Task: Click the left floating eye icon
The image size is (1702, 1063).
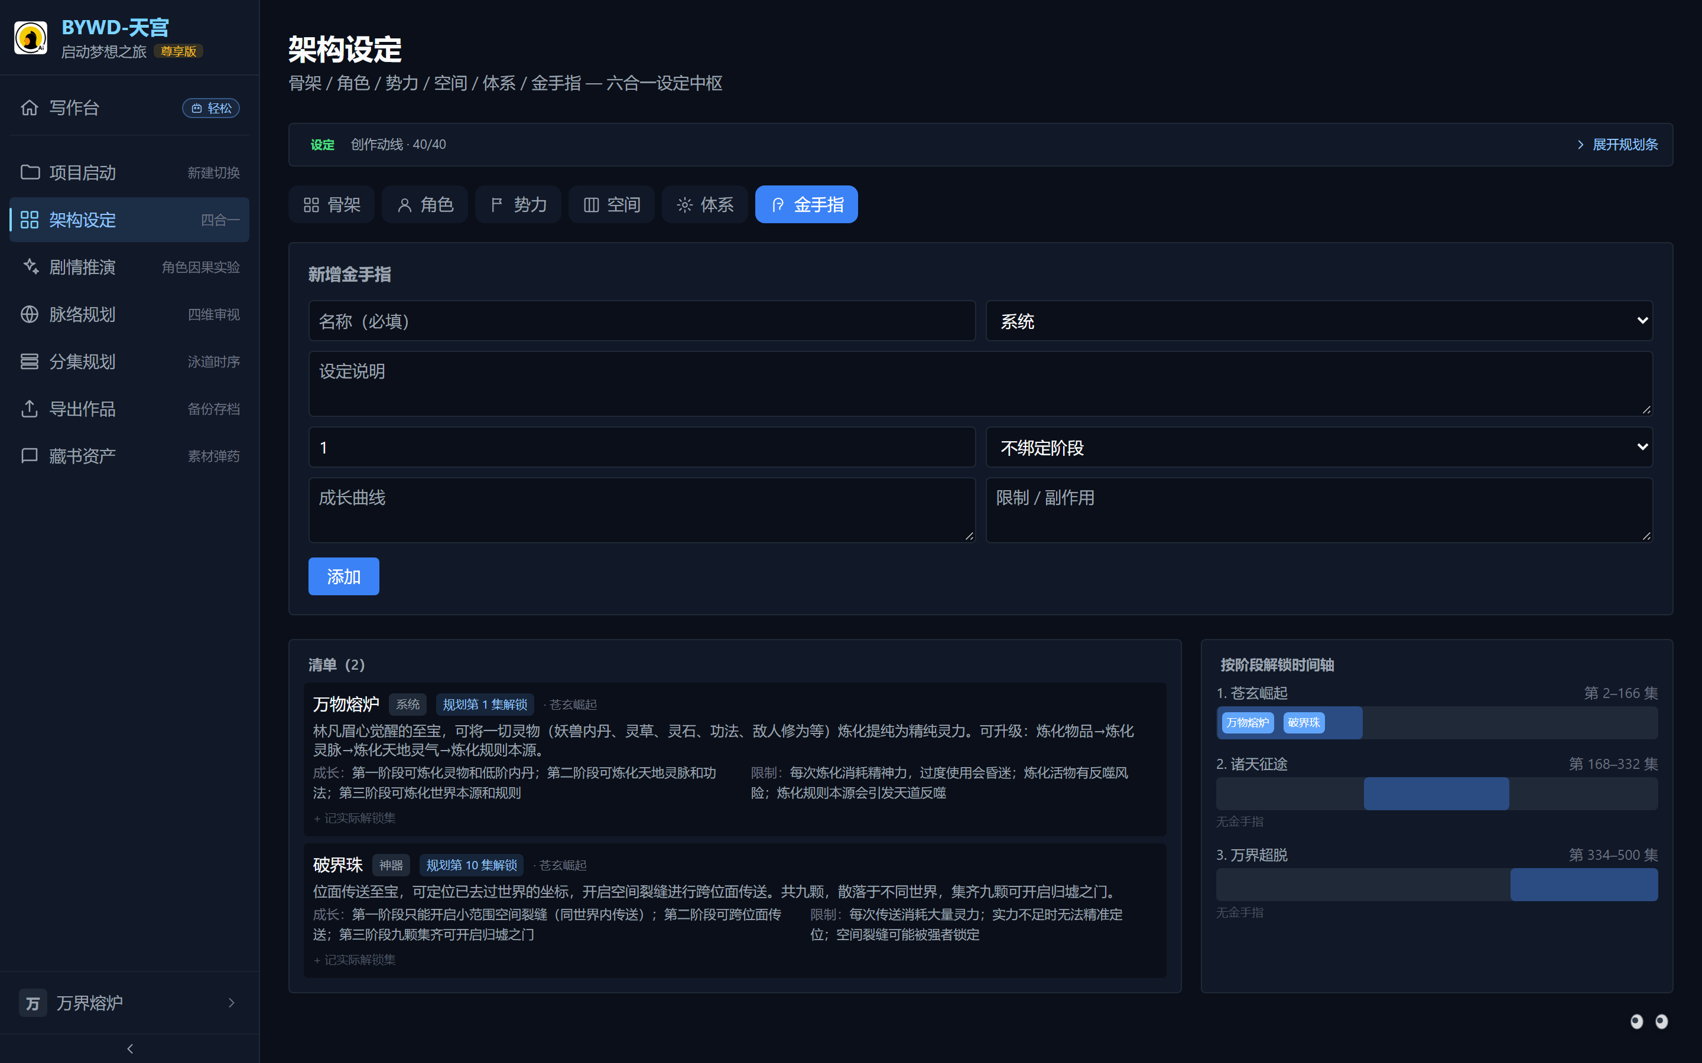Action: pos(1636,1022)
